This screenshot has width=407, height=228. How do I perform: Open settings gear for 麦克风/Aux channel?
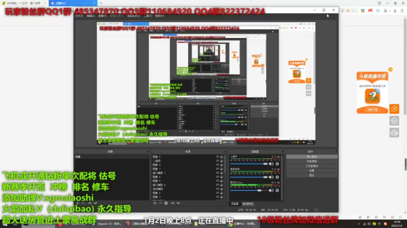click(x=277, y=191)
